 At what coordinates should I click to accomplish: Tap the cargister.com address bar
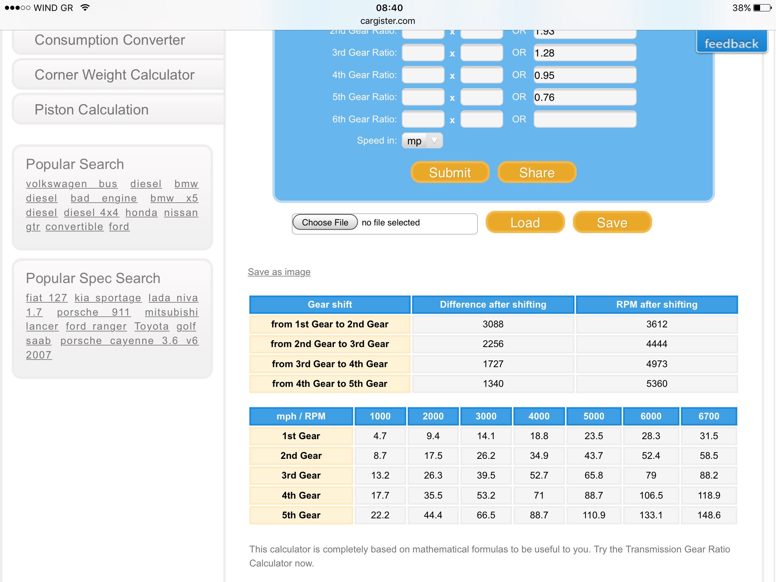coord(388,21)
